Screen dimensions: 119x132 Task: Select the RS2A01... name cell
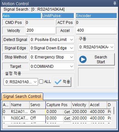point(20,112)
